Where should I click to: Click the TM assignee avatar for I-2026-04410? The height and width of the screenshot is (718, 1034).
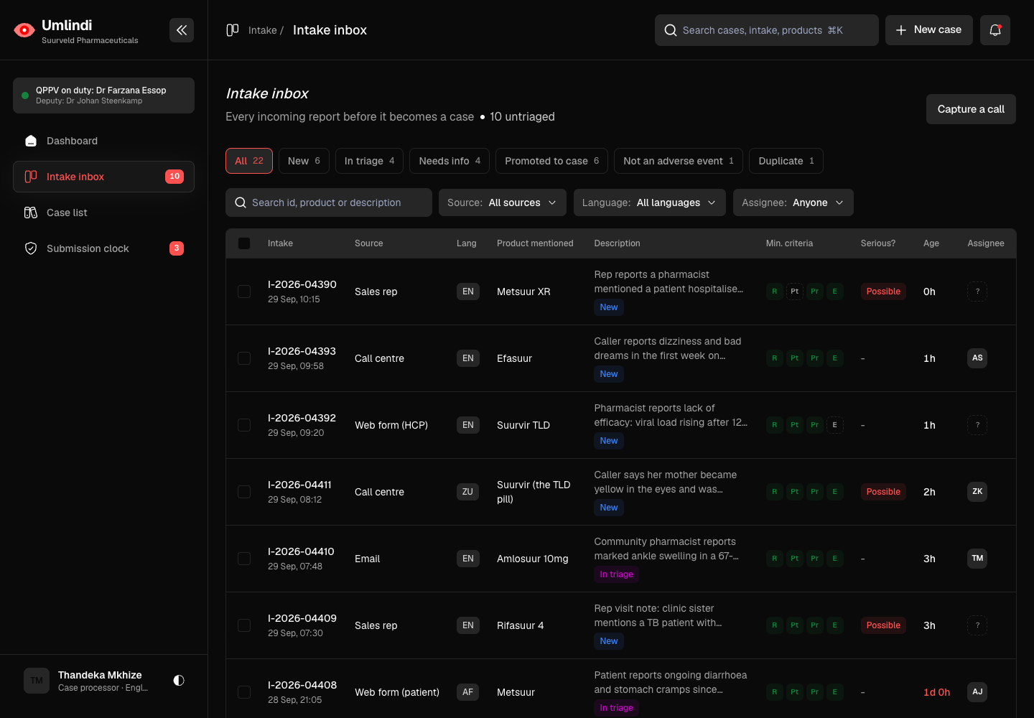click(x=977, y=559)
